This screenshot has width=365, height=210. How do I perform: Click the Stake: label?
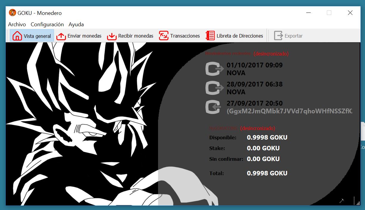click(x=217, y=148)
